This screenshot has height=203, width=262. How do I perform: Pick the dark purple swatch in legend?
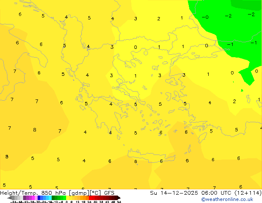24,198
